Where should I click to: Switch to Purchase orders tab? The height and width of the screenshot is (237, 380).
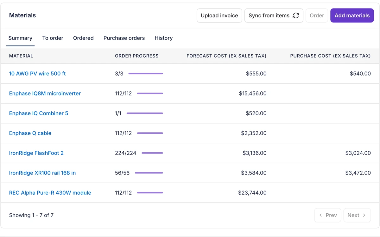pos(124,38)
